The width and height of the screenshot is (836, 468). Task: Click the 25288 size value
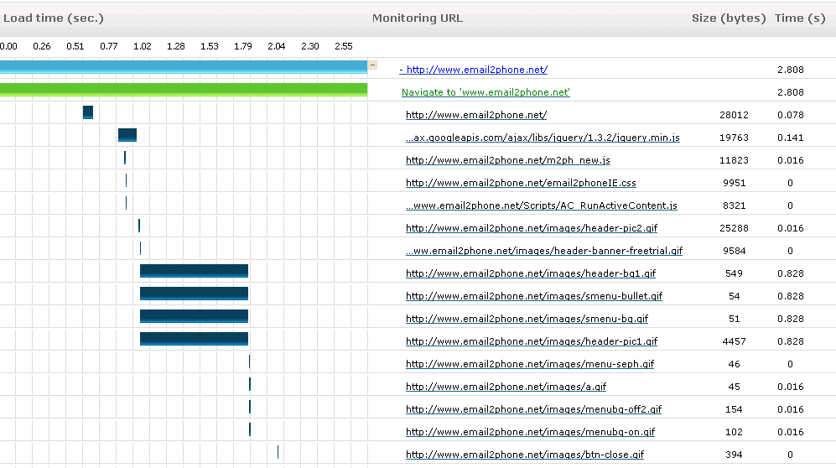(735, 228)
